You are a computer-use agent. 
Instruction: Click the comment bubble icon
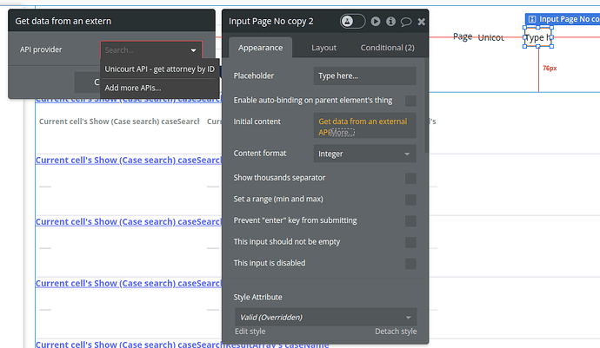[x=406, y=22]
